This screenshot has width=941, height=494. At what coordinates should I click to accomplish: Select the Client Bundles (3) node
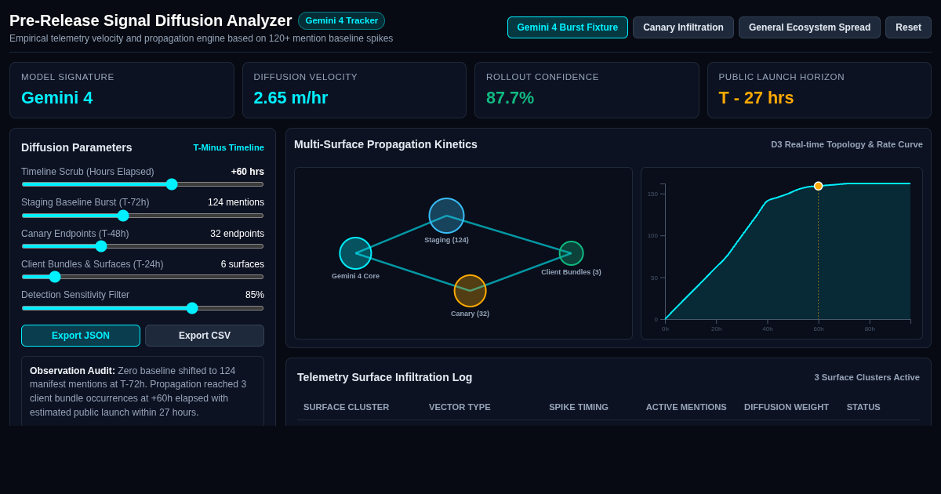(571, 253)
